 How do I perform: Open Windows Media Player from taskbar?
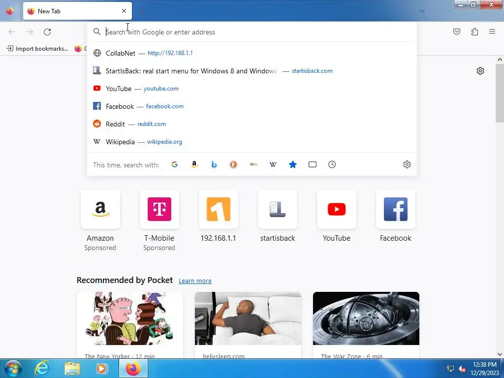click(x=101, y=368)
